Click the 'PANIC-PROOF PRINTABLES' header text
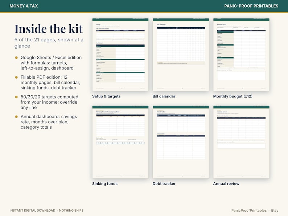 pos(251,6)
